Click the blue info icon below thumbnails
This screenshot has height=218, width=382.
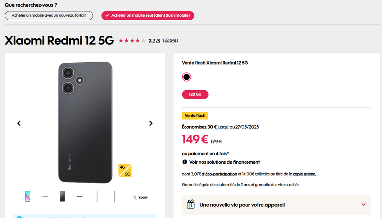19,217
